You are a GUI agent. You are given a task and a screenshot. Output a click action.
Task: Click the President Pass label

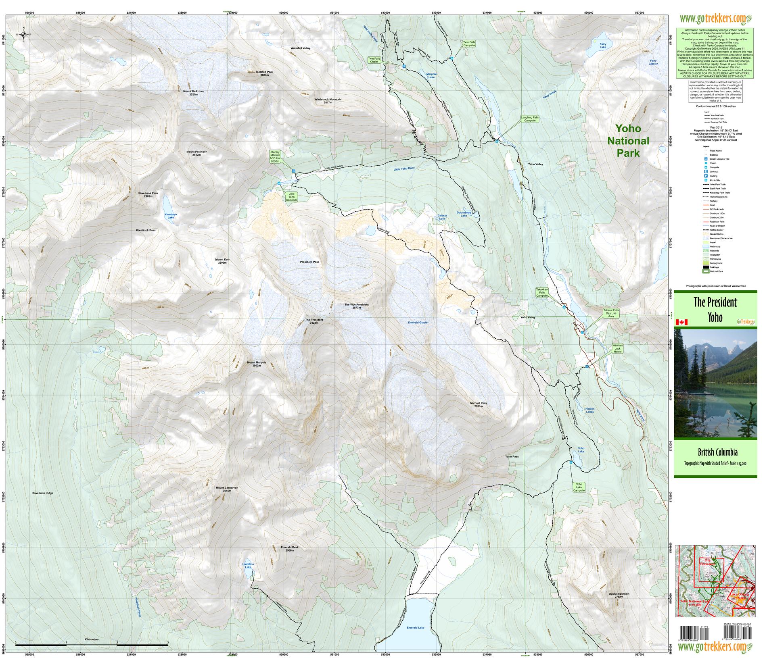[x=309, y=262]
